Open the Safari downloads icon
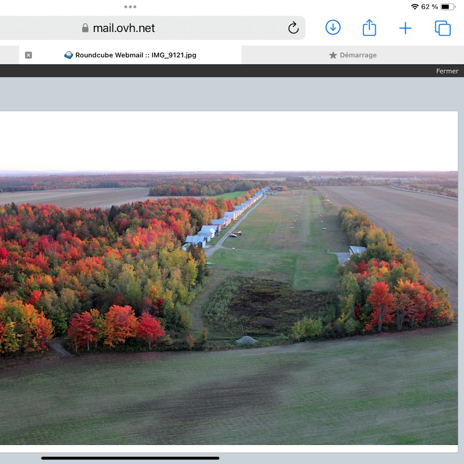The image size is (464, 464). pyautogui.click(x=333, y=27)
